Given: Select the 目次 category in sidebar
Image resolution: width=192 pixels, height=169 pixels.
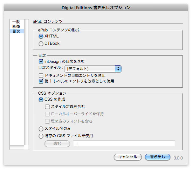Looking at the screenshot, I should (x=17, y=31).
